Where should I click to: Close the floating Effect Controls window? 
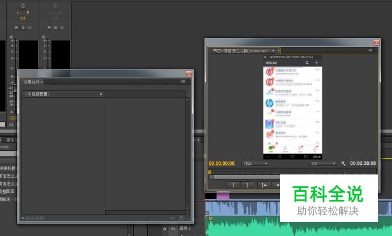(189, 73)
